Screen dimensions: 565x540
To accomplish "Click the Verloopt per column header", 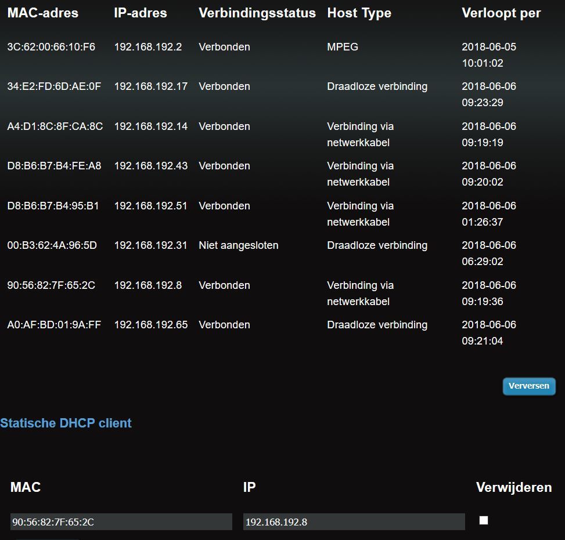I will point(501,13).
